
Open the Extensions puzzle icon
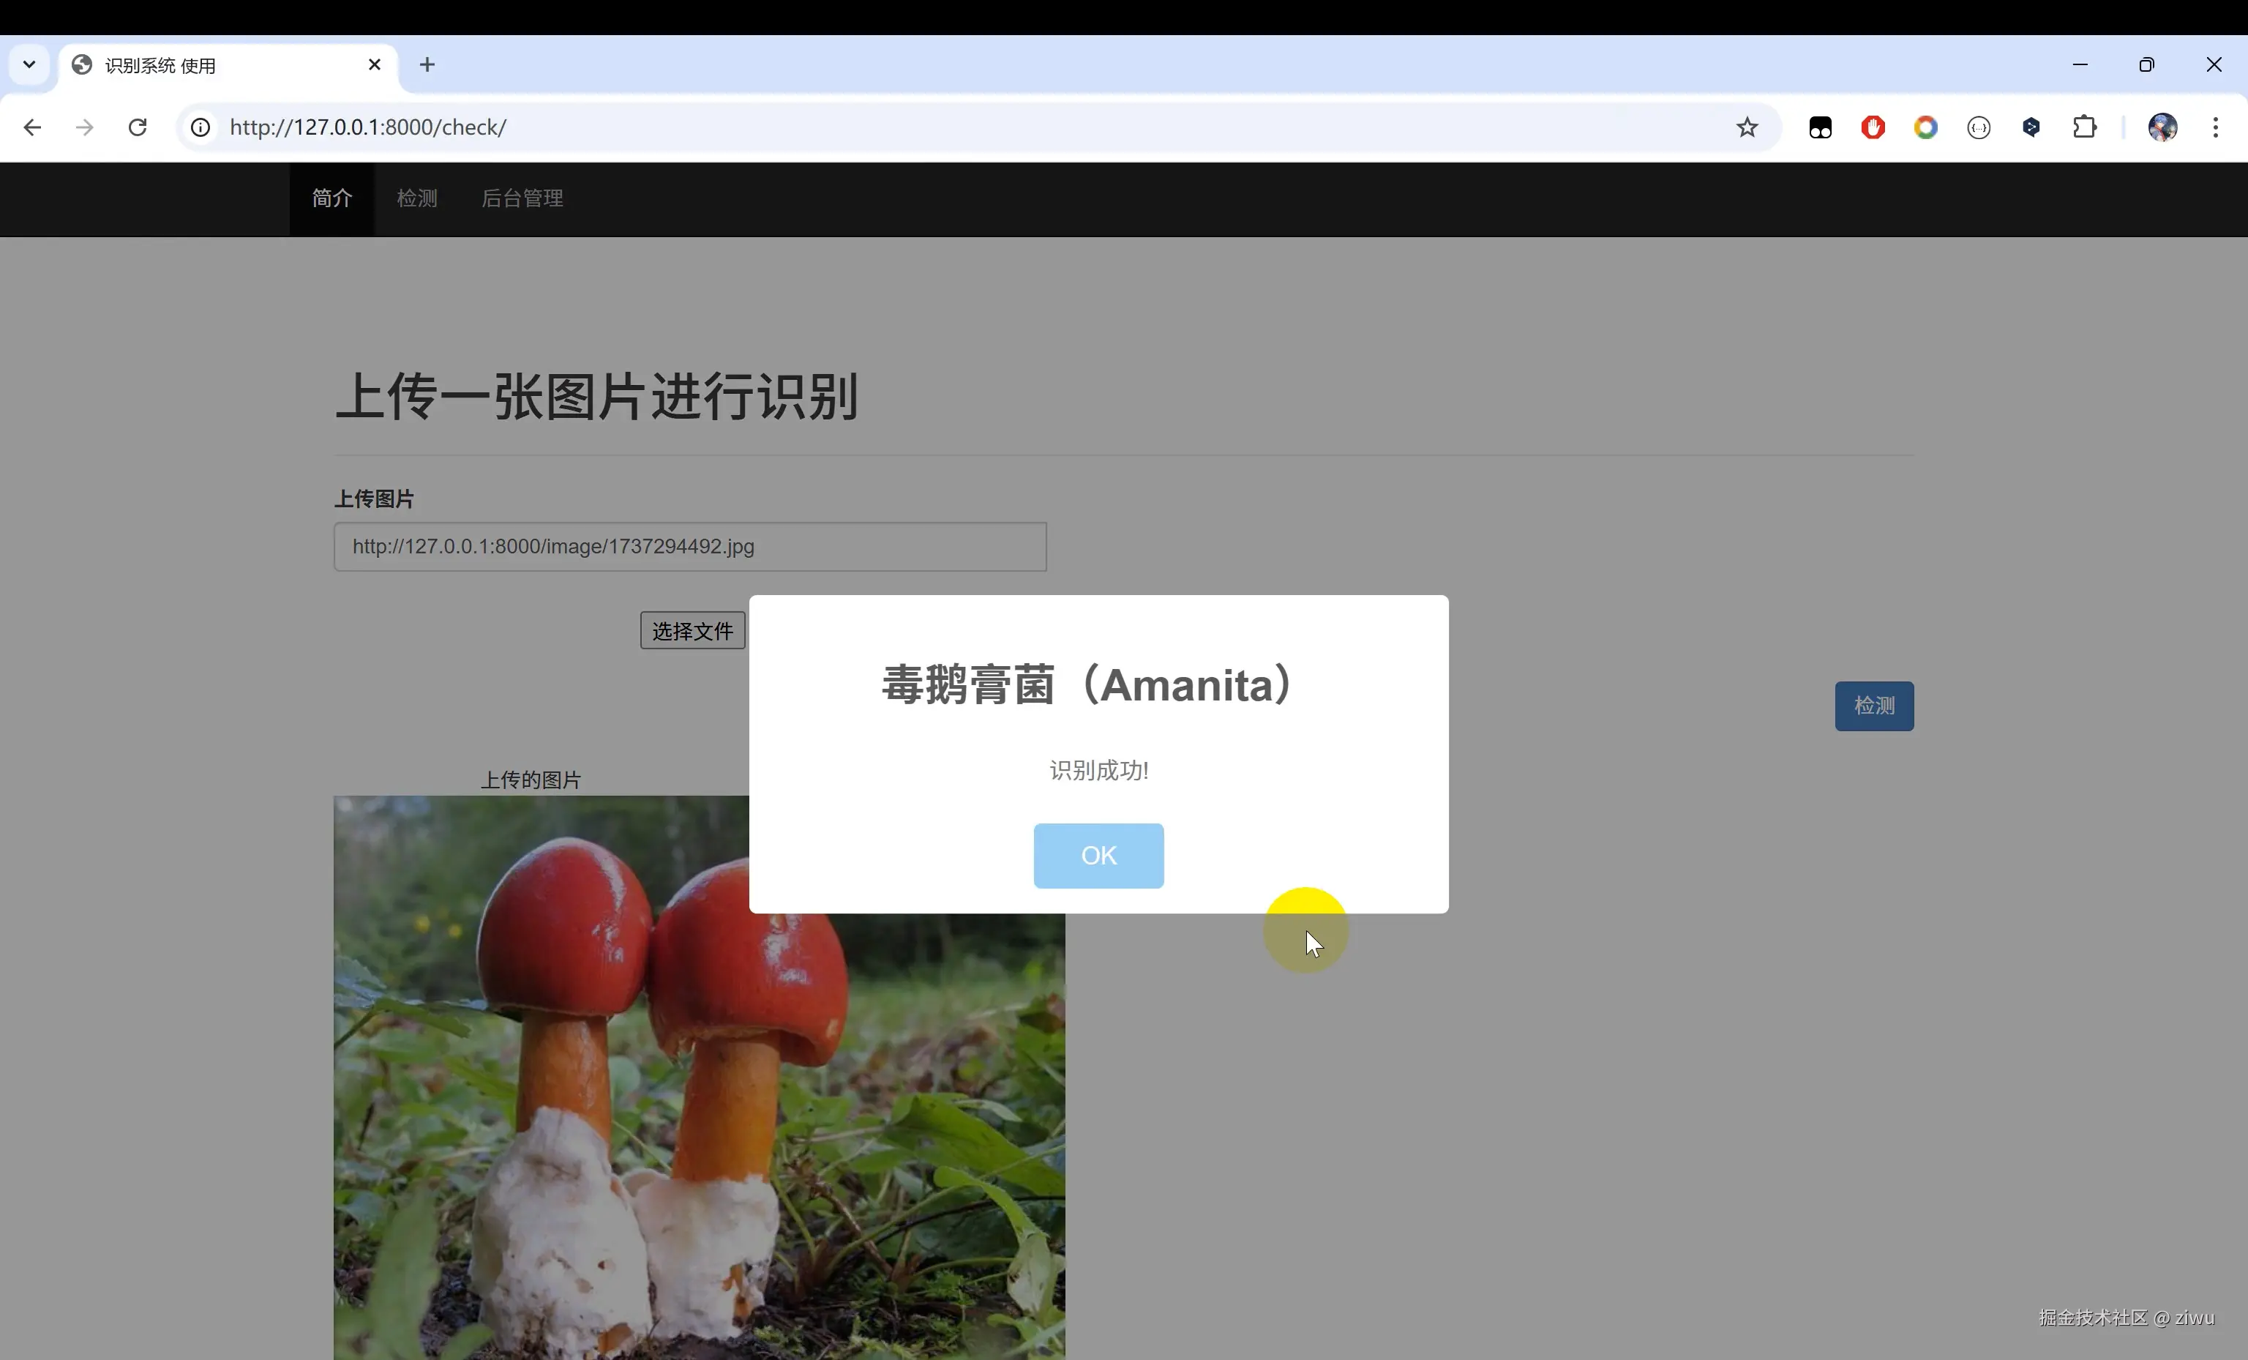coord(2085,128)
